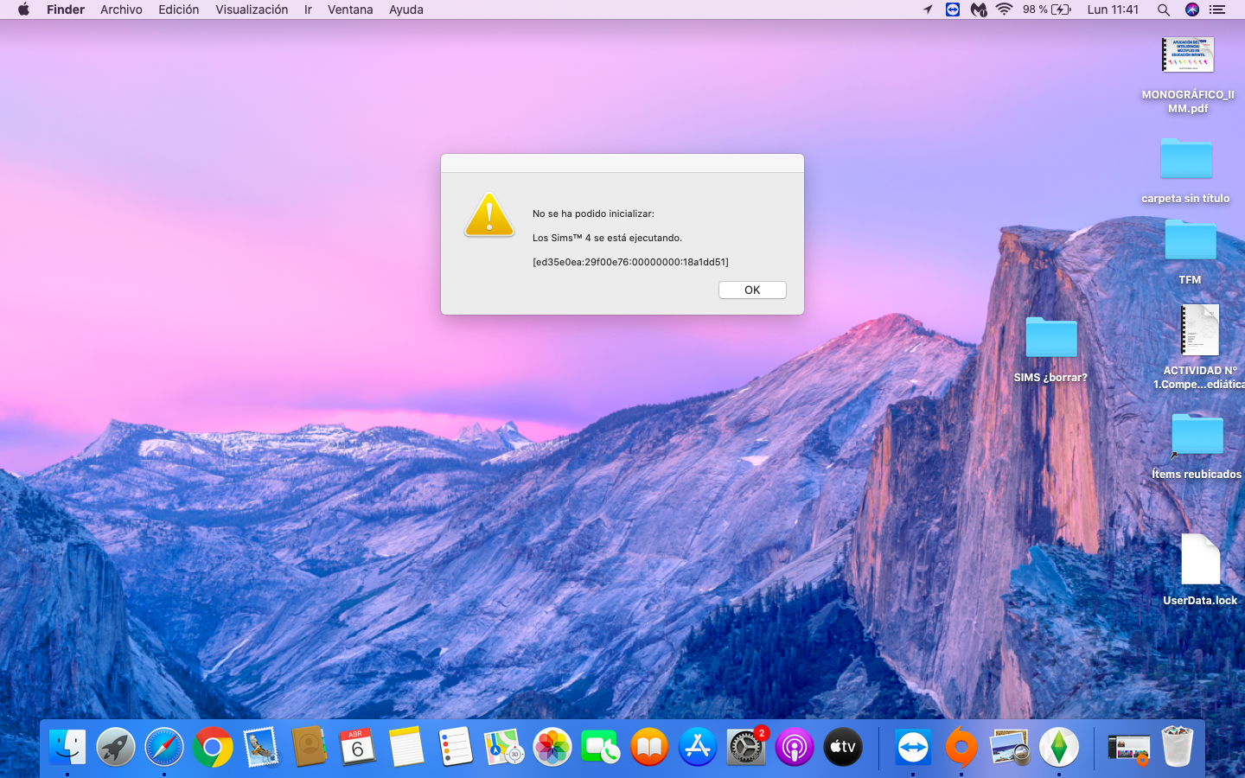Click the warning triangle in the dialog
The height and width of the screenshot is (778, 1245).
[x=489, y=215]
